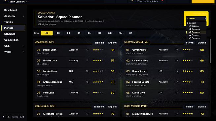The image size is (216, 121).
Task: Choose +1 Season from projection list
Action: (x=196, y=26)
